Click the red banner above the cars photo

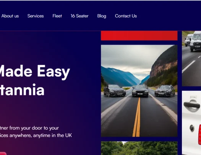[x=139, y=36]
